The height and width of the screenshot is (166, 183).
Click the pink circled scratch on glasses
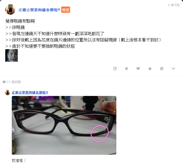point(100,133)
